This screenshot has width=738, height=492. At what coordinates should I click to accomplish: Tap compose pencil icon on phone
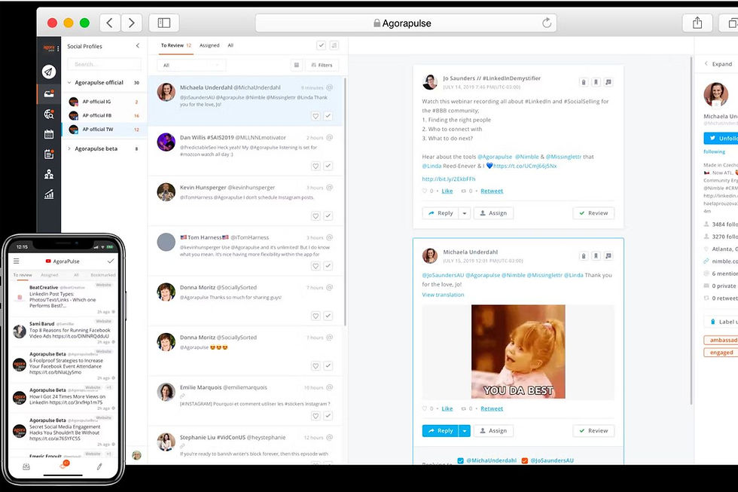click(99, 466)
